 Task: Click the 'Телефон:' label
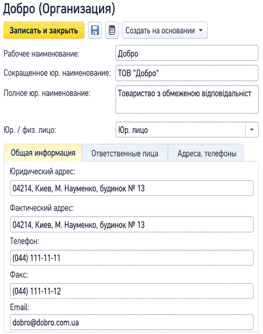tap(25, 241)
